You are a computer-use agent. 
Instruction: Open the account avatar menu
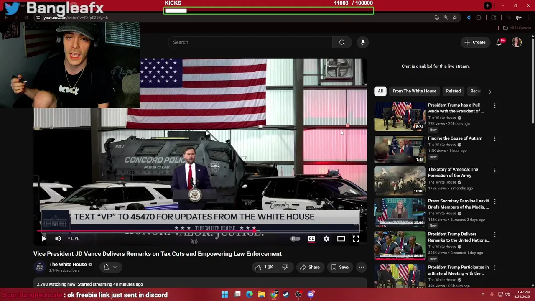517,42
